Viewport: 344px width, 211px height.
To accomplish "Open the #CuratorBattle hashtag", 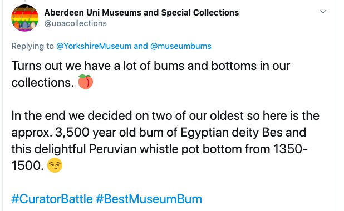I will pos(52,199).
